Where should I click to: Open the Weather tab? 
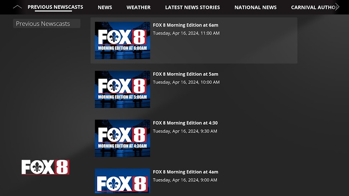tap(138, 7)
